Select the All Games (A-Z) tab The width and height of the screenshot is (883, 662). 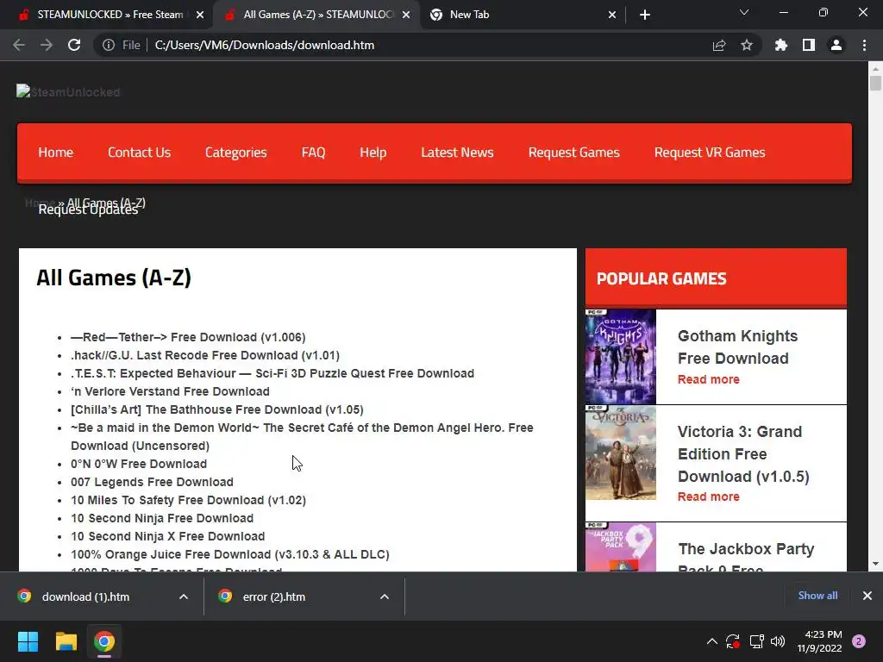point(316,15)
